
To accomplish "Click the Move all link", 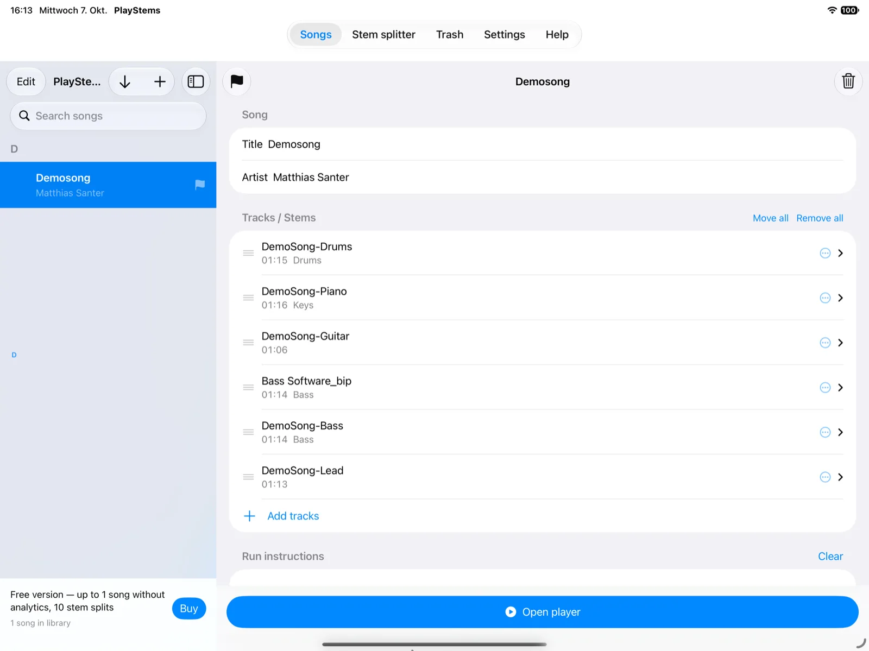I will tap(770, 218).
